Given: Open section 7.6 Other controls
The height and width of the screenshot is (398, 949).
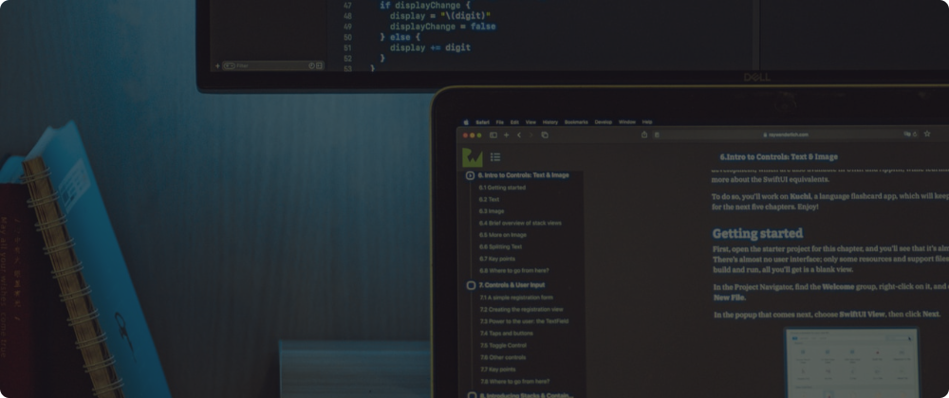Looking at the screenshot, I should (x=504, y=357).
